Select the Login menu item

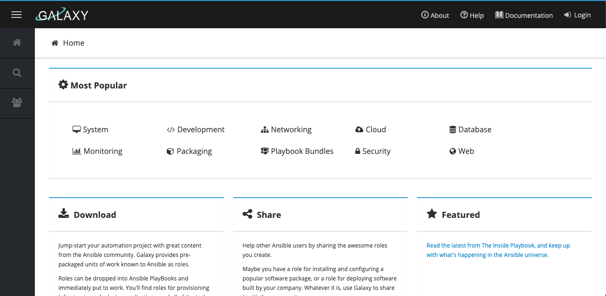pyautogui.click(x=577, y=15)
